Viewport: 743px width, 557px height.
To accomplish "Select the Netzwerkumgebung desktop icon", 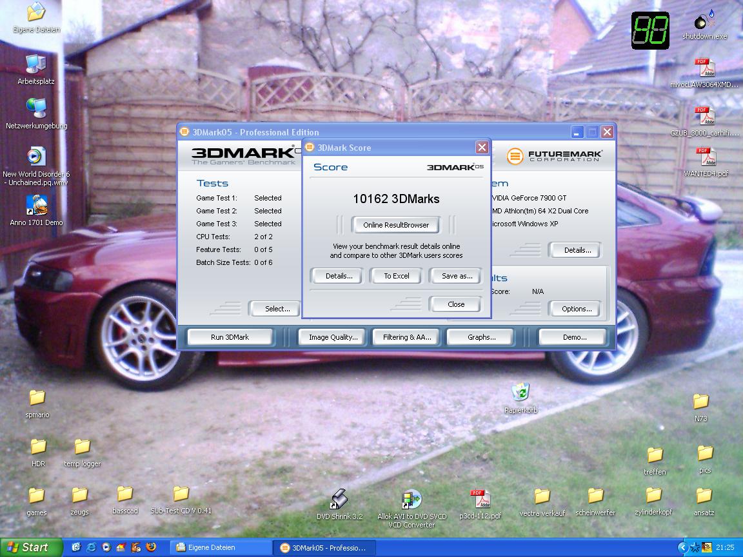I will [37, 113].
